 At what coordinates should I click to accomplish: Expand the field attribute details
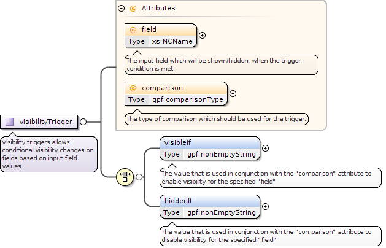[x=202, y=35]
